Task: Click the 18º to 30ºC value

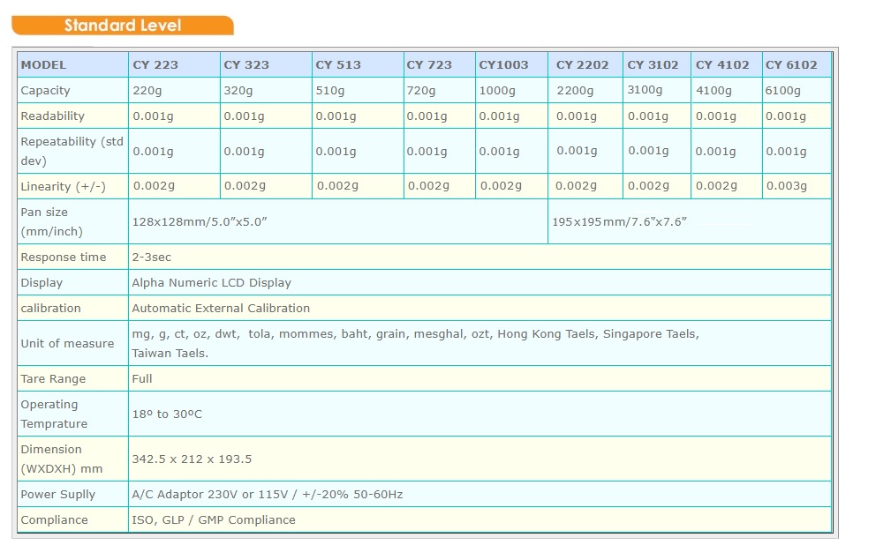Action: (x=167, y=414)
